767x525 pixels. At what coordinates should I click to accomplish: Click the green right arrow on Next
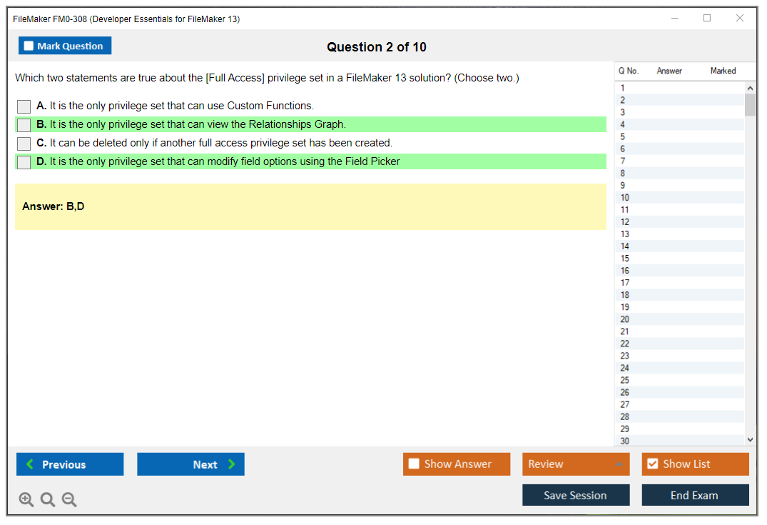231,464
